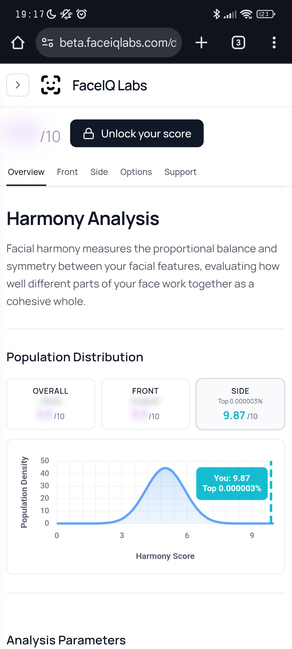Image resolution: width=292 pixels, height=649 pixels.
Task: Tap the lock icon on unlock button
Action: [89, 134]
